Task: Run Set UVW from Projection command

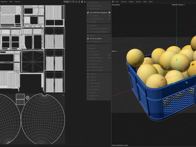Action: point(98,13)
